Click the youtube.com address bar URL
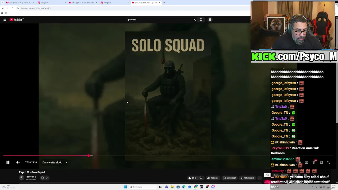 36,8
